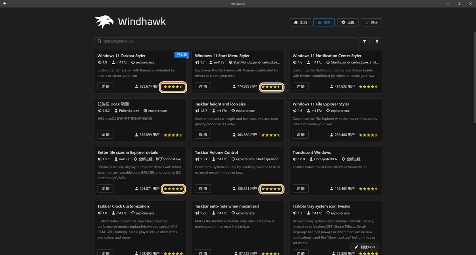Click process icon on Taskbar Volume Control card
Screen dimensions: 476x255
tap(233, 159)
